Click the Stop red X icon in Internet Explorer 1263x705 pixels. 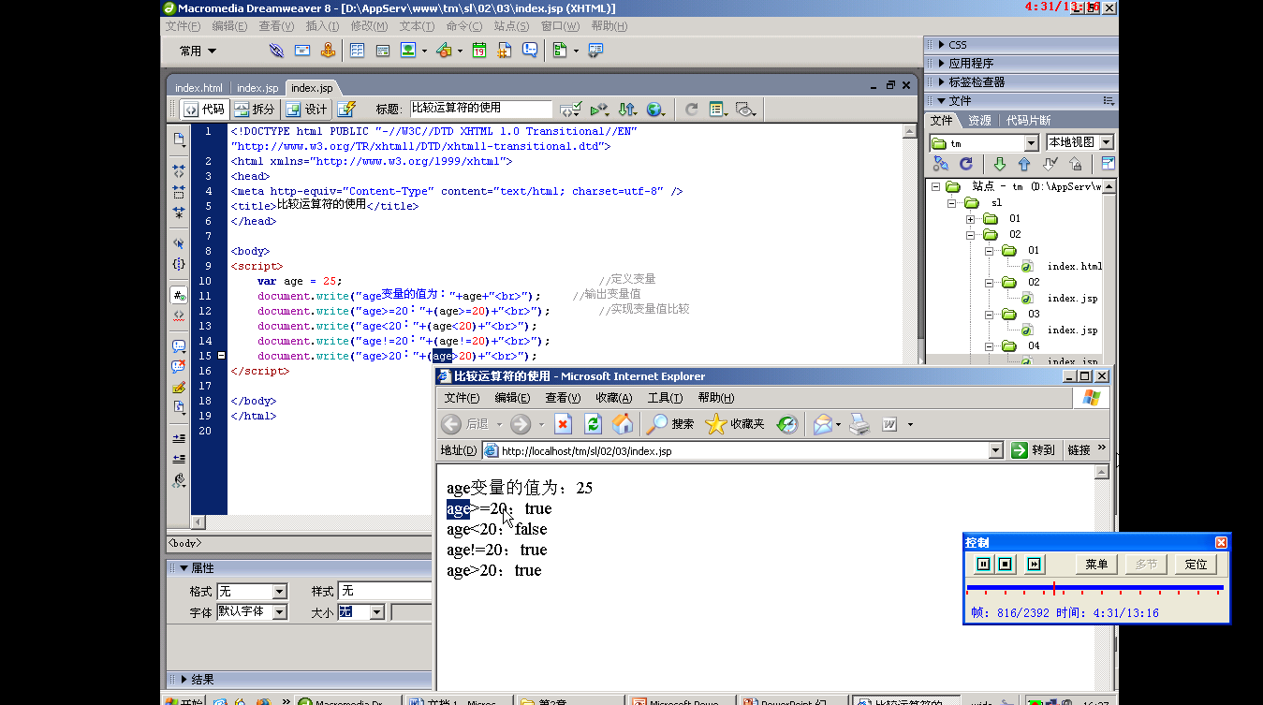pyautogui.click(x=563, y=424)
